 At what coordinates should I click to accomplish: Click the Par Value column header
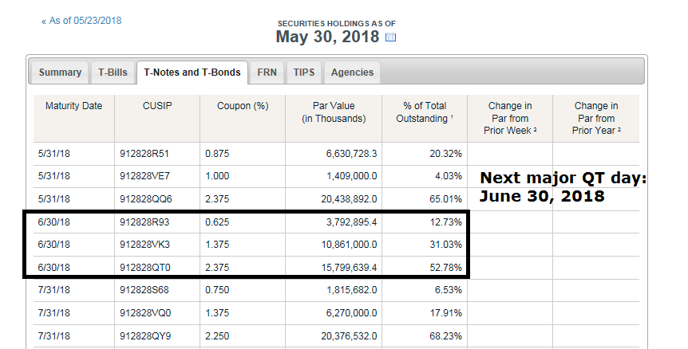[334, 112]
